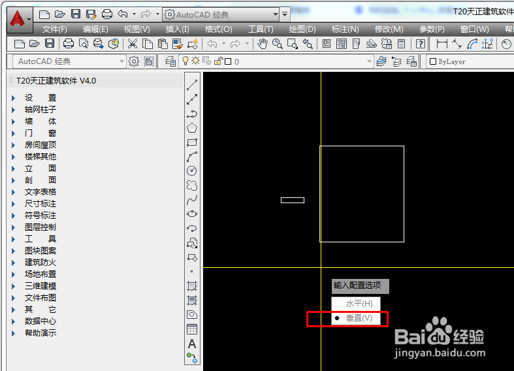Viewport: 514px width, 371px height.
Task: Select the 水平(H) option
Action: click(x=356, y=304)
